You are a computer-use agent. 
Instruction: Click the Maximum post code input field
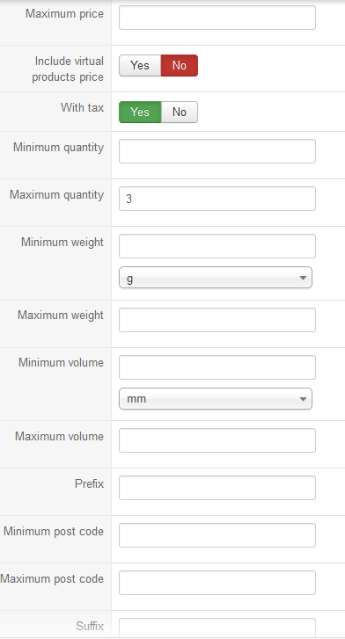coord(217,583)
